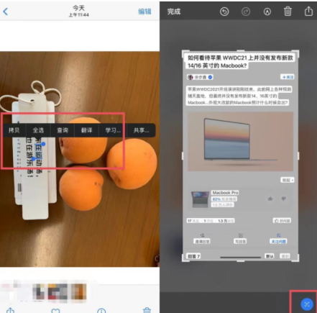Choose 查询 in the text popup menu
This screenshot has height=313, width=317.
[63, 130]
